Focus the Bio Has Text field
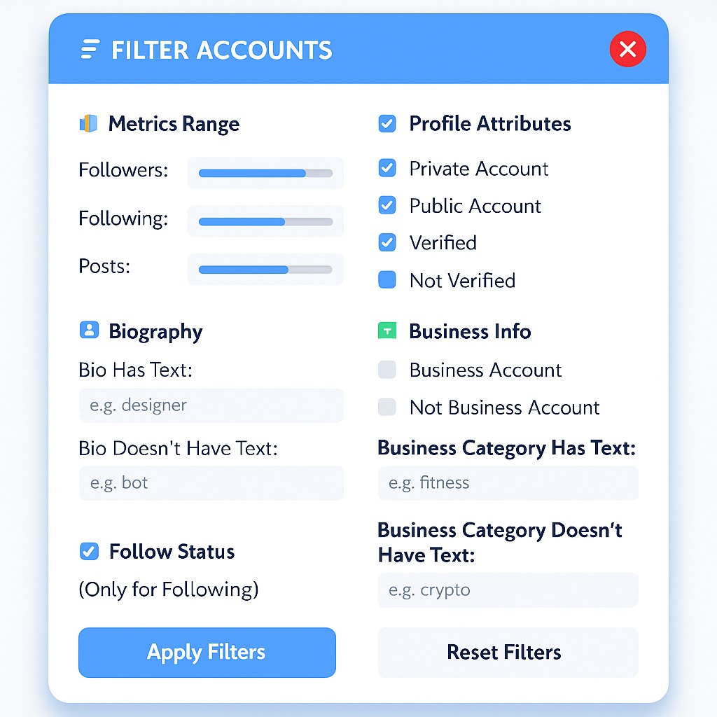The width and height of the screenshot is (717, 717). (211, 405)
